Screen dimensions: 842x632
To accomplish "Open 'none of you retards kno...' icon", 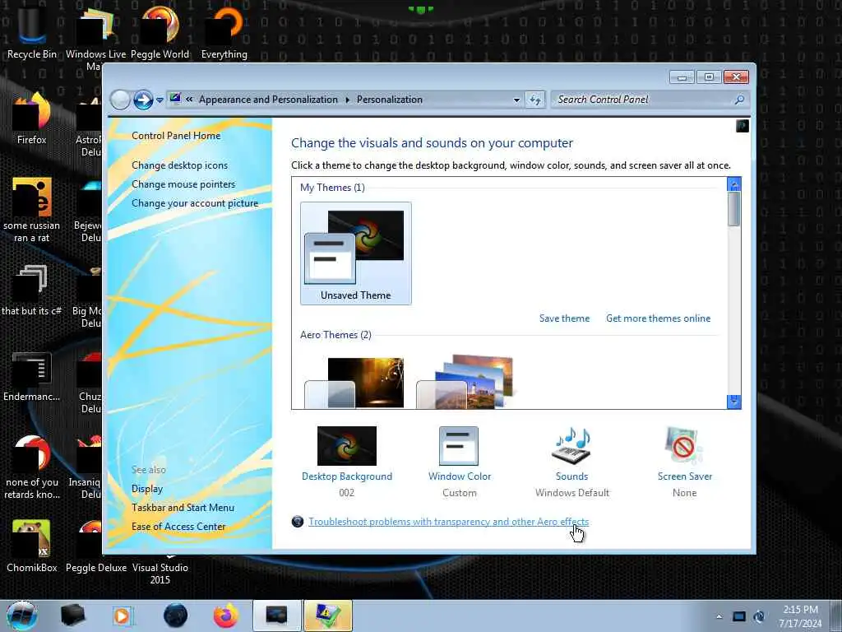I will [x=32, y=467].
